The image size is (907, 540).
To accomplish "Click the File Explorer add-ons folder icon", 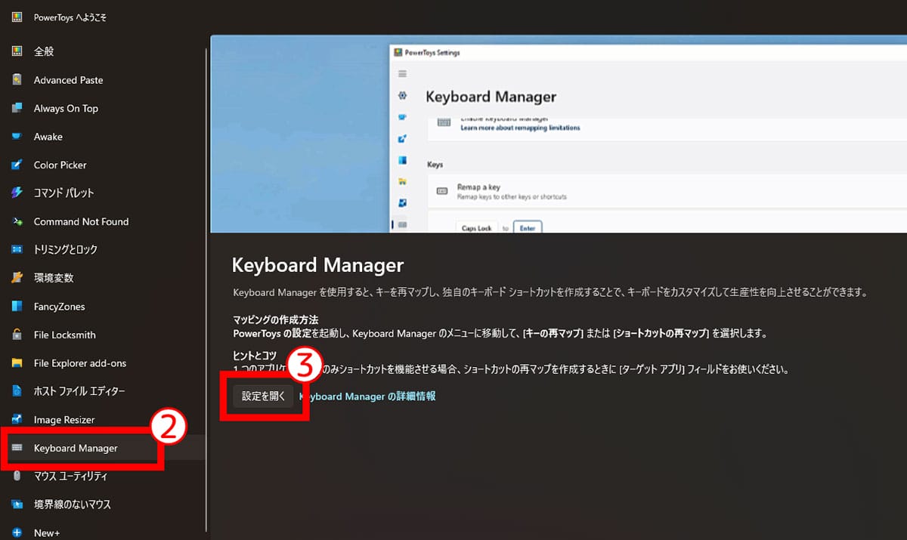I will tap(17, 363).
